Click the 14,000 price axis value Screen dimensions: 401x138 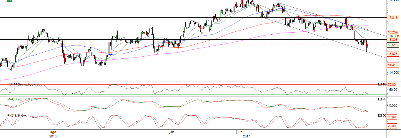coord(394,72)
